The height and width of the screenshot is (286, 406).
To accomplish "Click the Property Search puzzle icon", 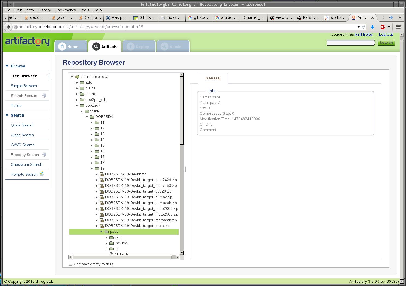I will [x=44, y=155].
